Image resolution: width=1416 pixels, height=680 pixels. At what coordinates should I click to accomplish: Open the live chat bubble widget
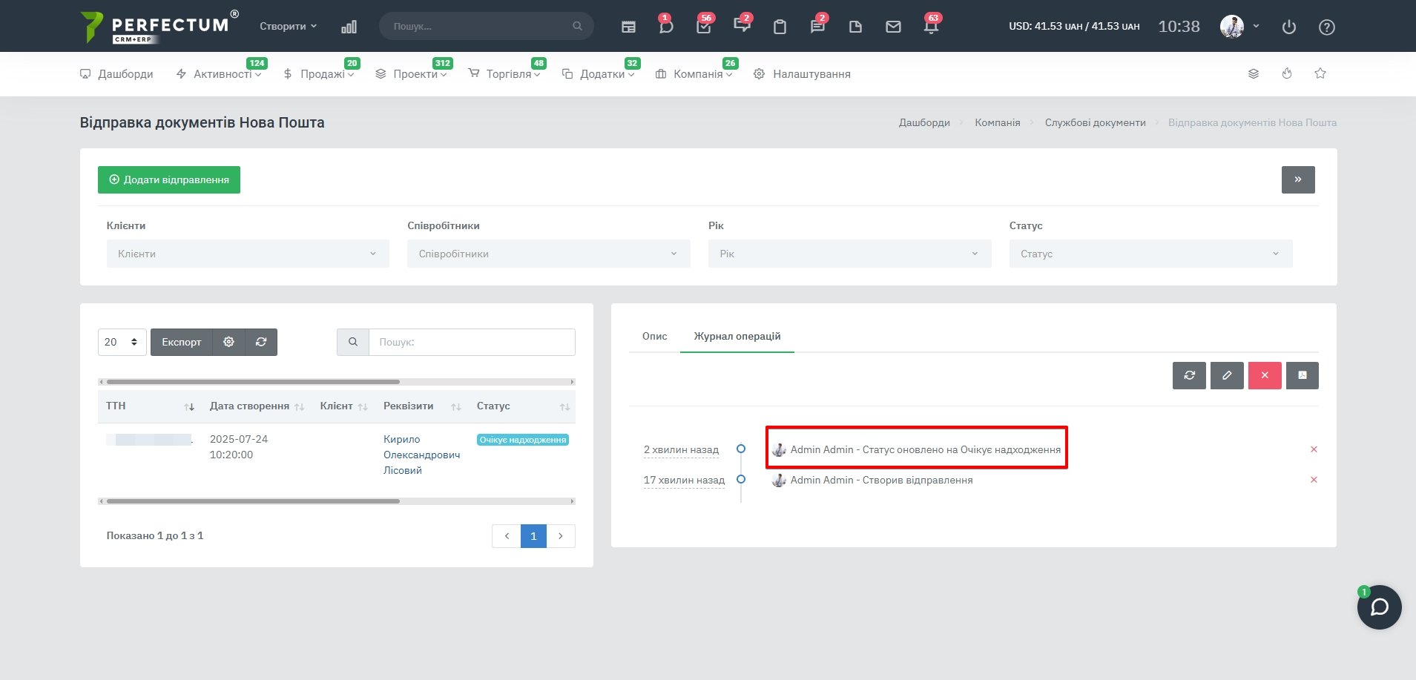[x=1379, y=607]
